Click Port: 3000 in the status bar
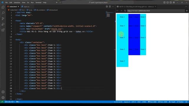 pos(152,102)
